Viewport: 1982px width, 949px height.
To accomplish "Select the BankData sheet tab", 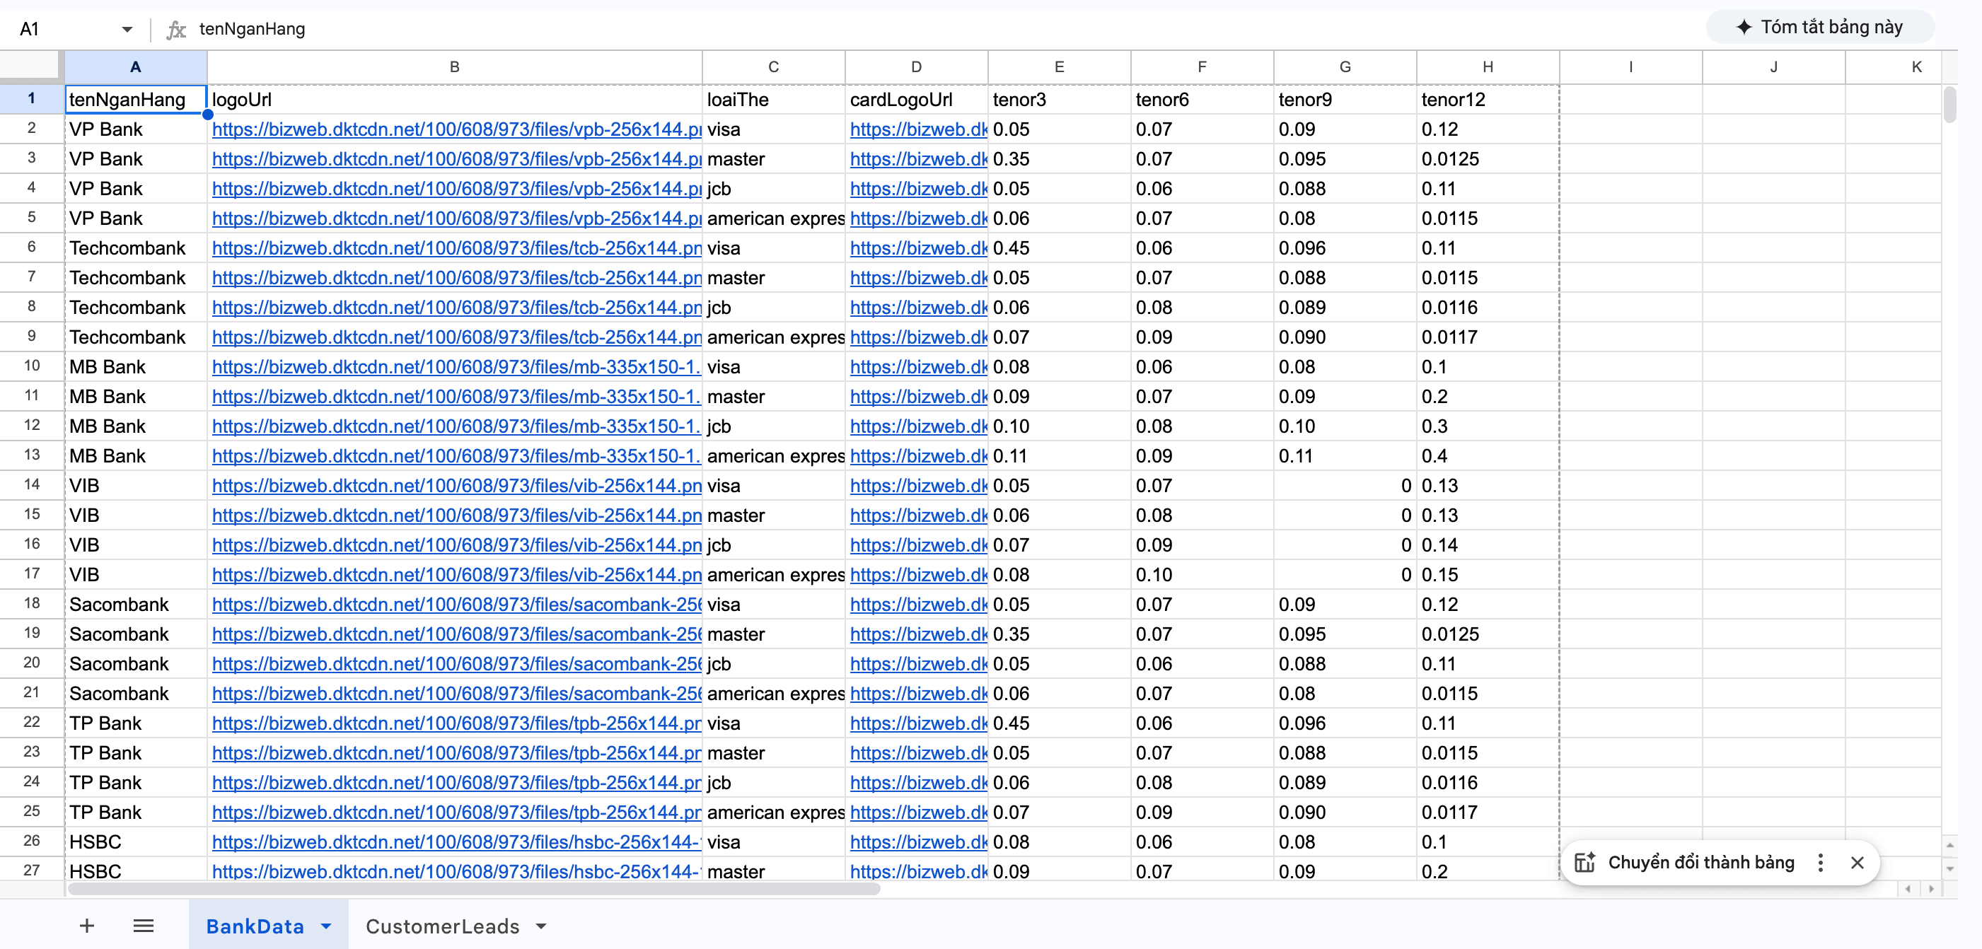I will click(255, 926).
